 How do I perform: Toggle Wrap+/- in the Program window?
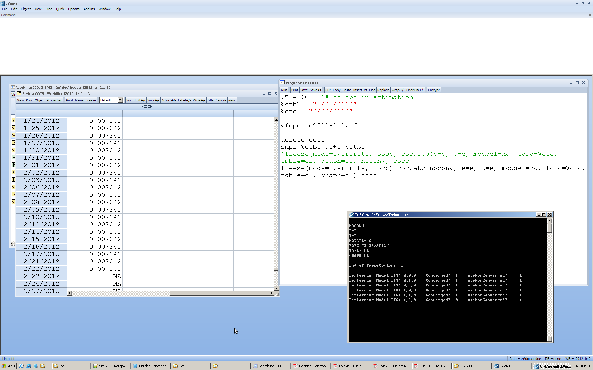(398, 90)
